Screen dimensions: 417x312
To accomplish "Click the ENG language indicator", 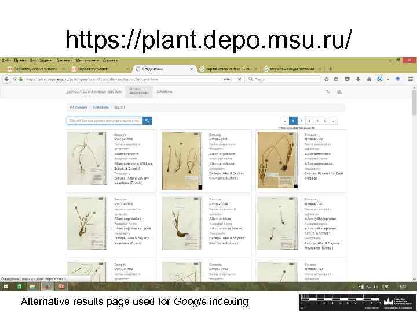I will [x=386, y=287].
